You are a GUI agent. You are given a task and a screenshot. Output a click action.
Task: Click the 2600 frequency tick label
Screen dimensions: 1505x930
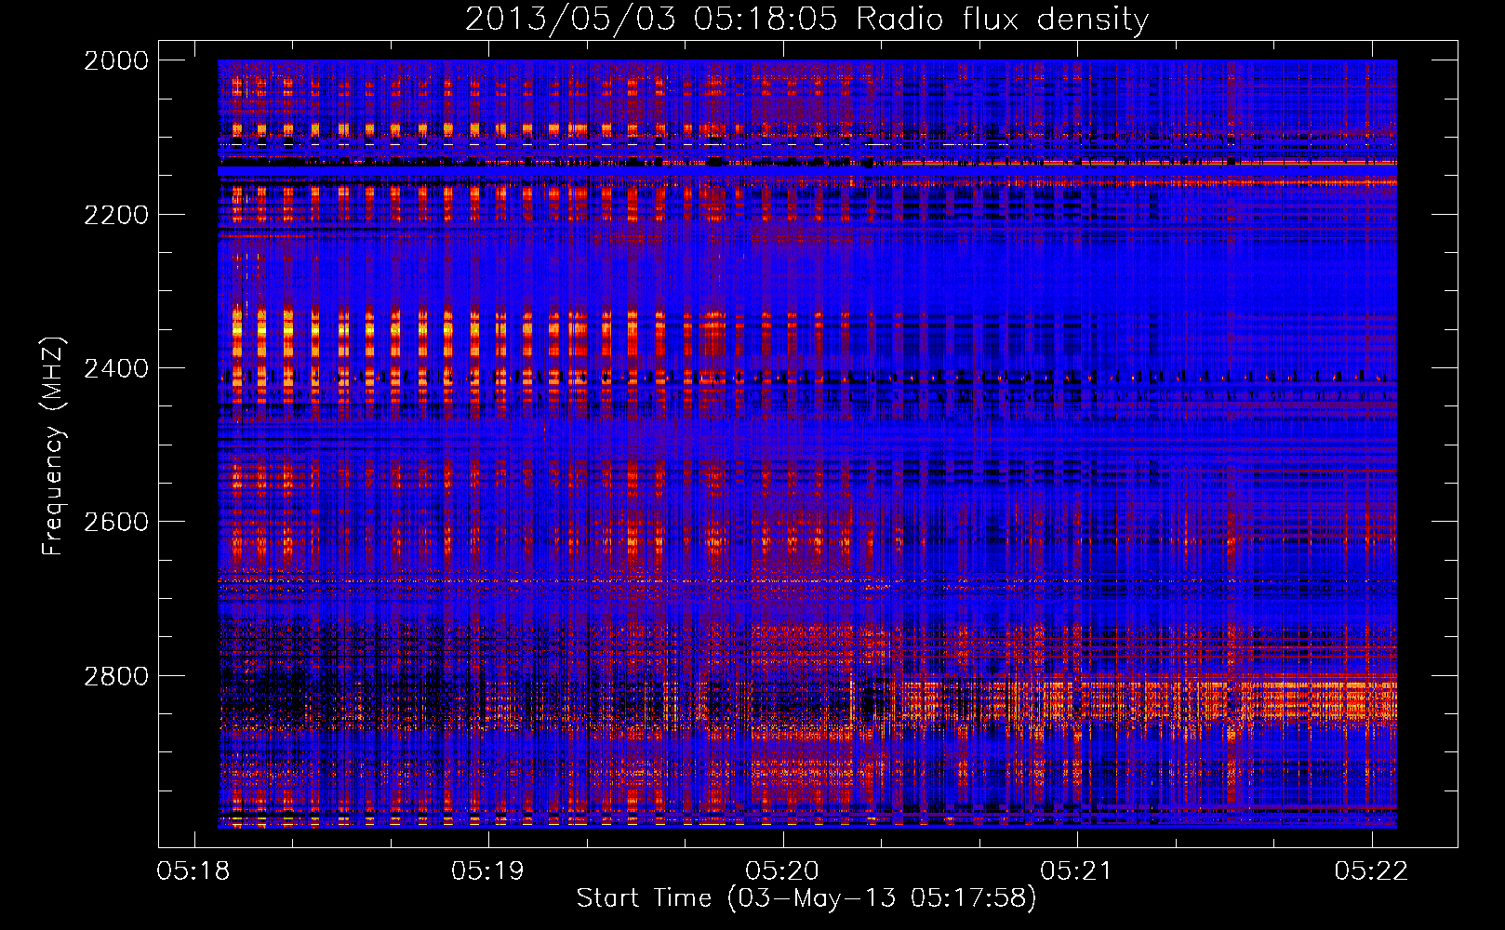(x=116, y=522)
